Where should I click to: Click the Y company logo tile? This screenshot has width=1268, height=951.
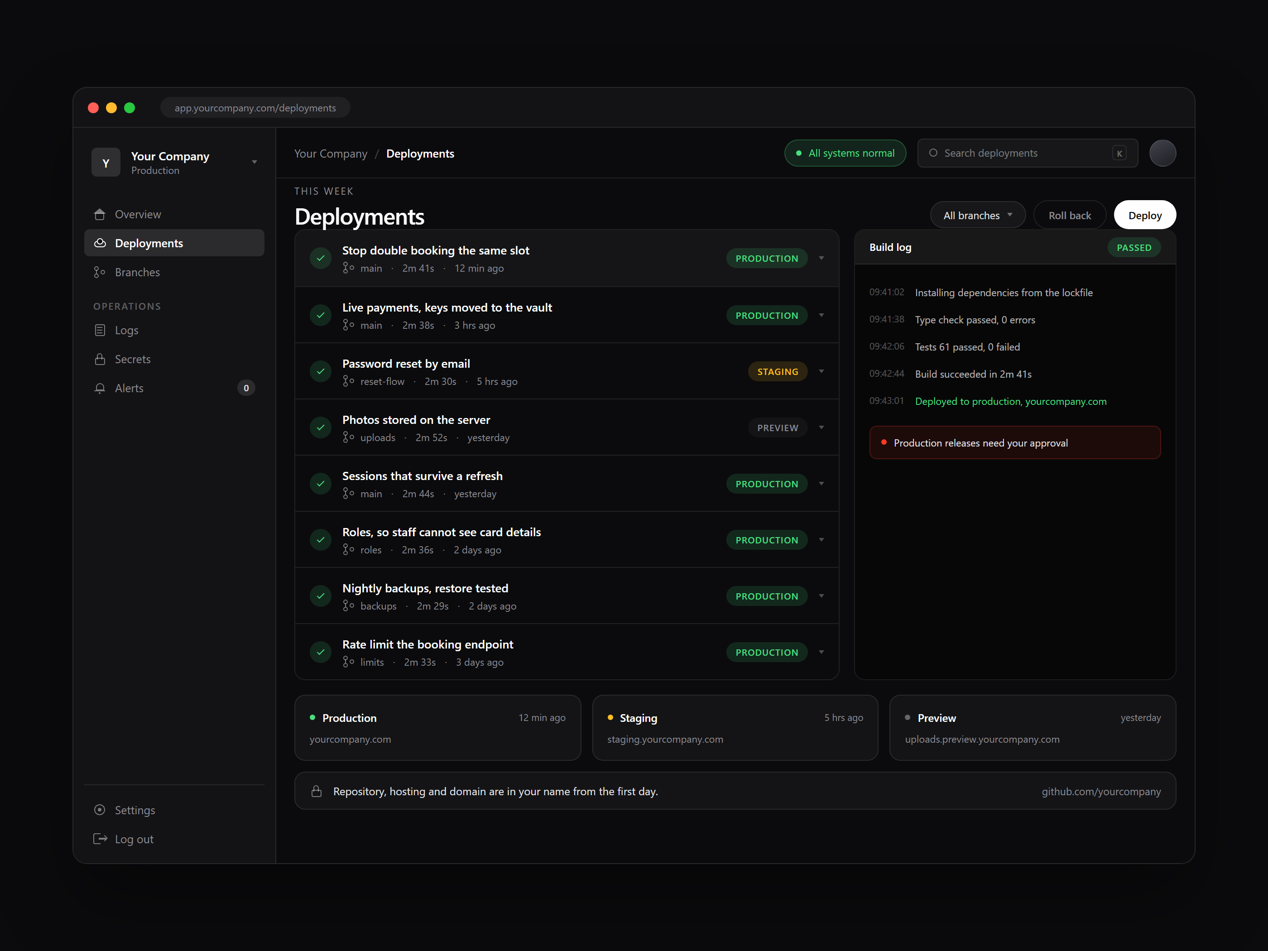click(x=106, y=163)
